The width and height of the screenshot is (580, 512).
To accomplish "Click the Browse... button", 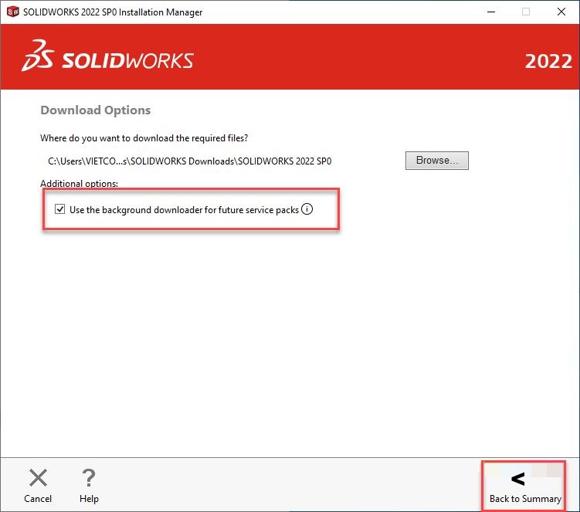I will coord(437,160).
